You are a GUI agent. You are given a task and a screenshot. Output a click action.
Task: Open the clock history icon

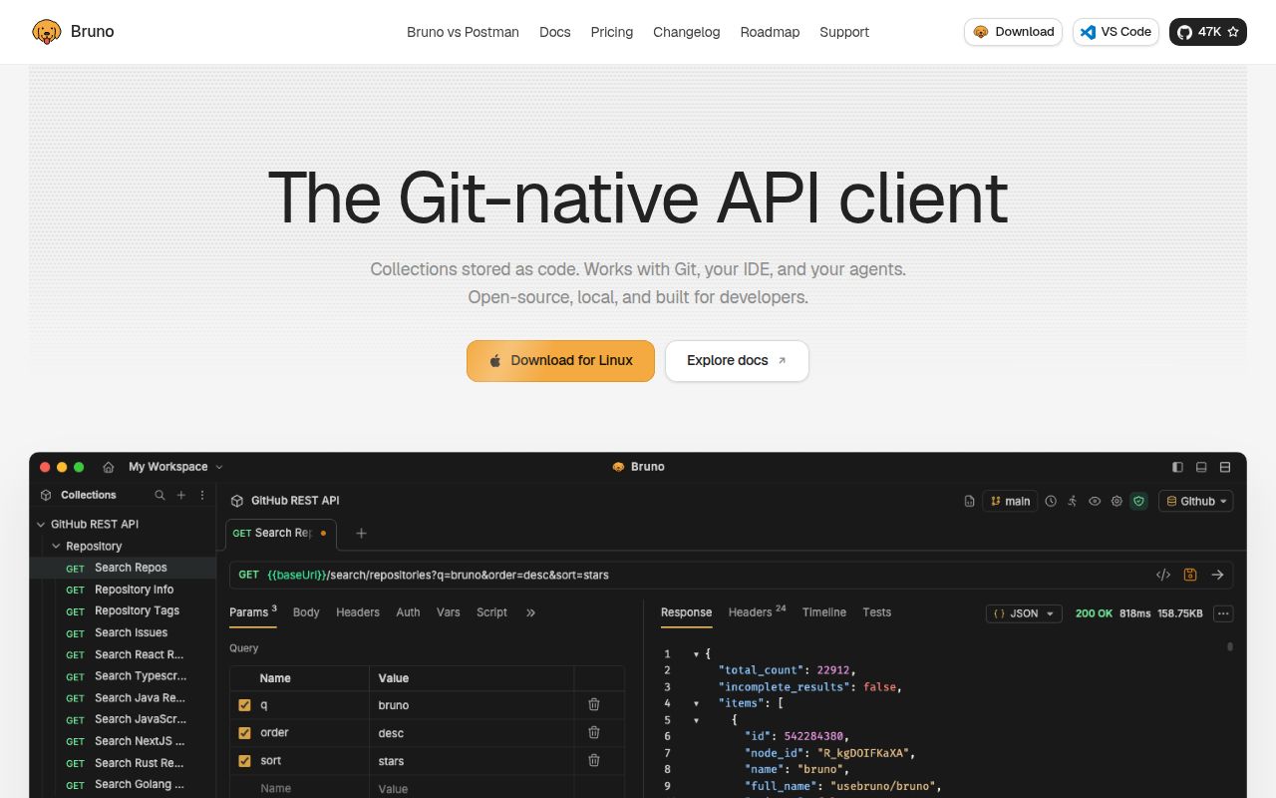1051,501
